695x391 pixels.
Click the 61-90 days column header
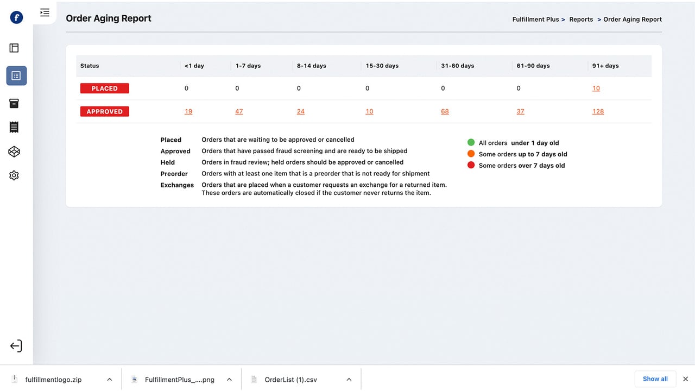point(533,66)
